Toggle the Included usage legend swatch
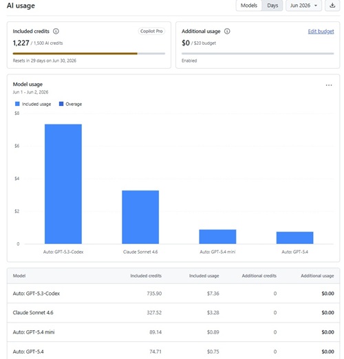Screen dimensions: 344x359 17,104
